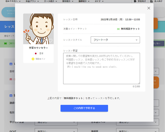
Task: Click the Japan flag icon under counselor name
Action: coord(35,53)
